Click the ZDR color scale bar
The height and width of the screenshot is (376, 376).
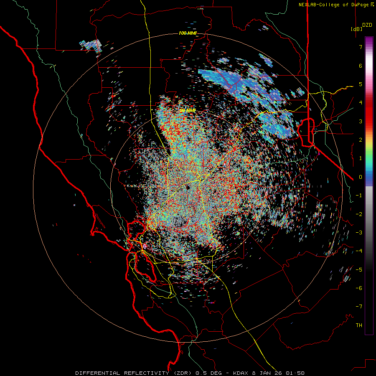tap(369, 185)
